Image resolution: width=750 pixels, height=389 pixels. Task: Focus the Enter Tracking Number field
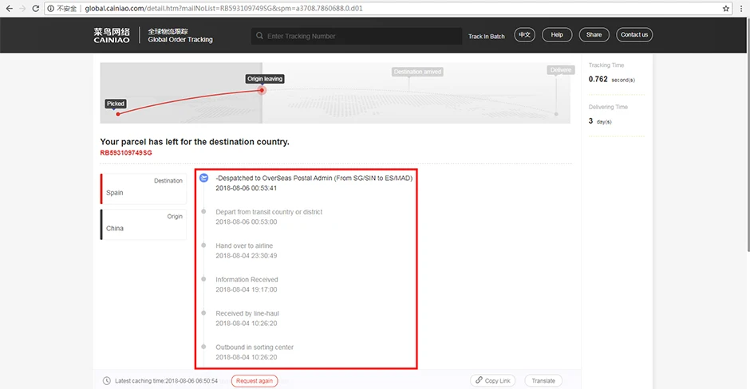357,36
